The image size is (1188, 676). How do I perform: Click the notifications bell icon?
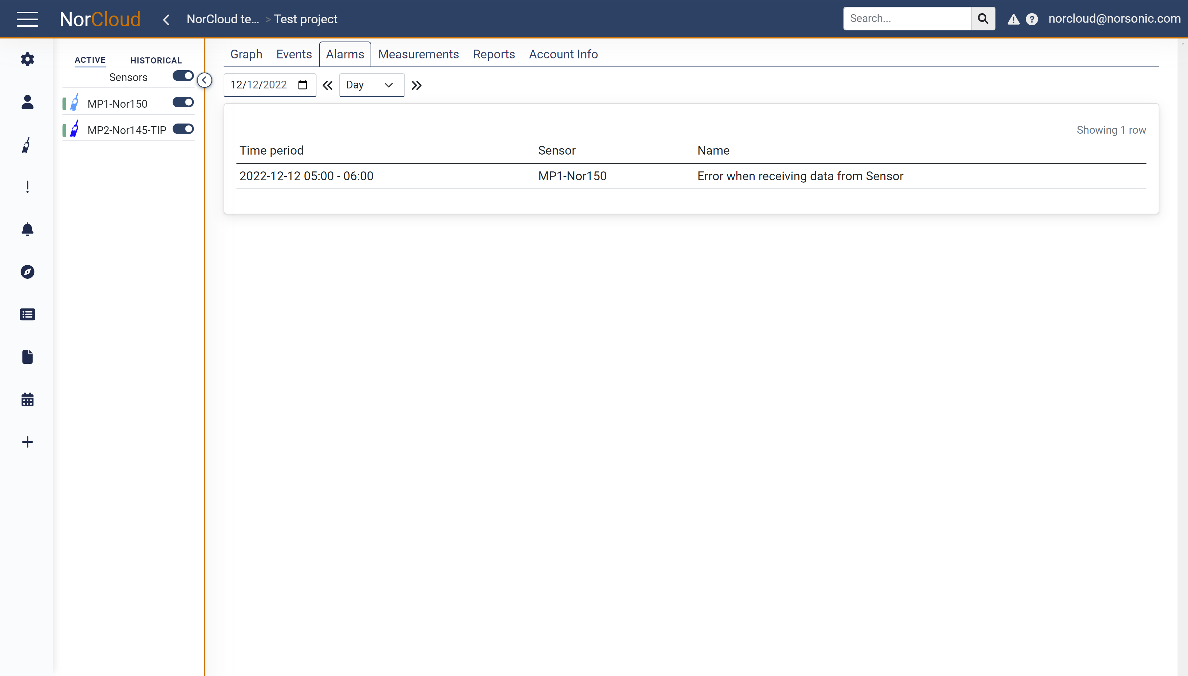[x=27, y=230]
